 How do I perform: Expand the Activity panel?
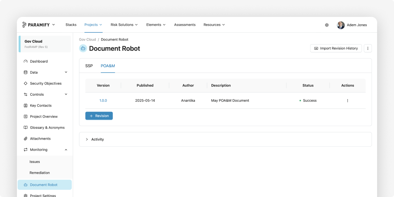[x=225, y=139]
